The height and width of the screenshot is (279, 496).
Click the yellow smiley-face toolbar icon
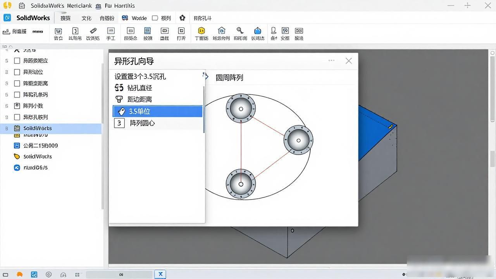point(201,31)
